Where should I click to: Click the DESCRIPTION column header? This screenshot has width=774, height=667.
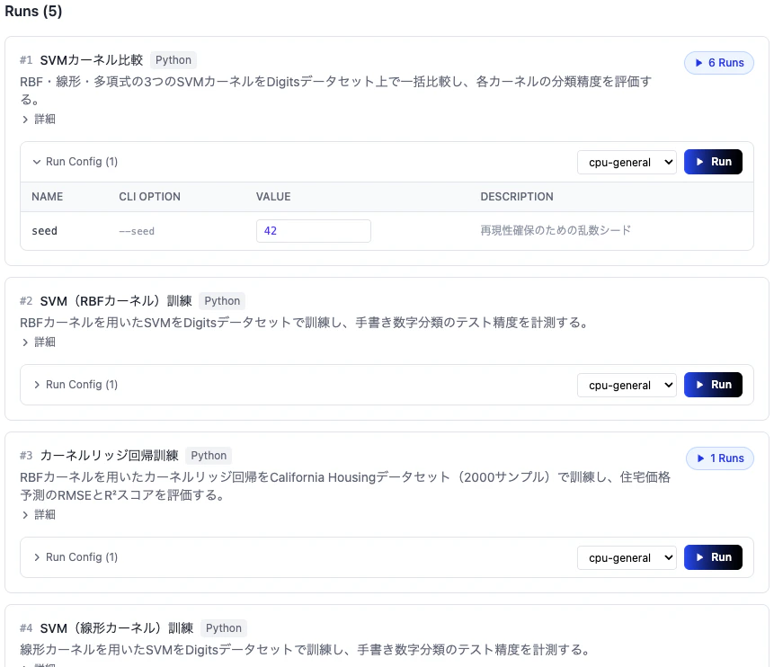coord(517,197)
